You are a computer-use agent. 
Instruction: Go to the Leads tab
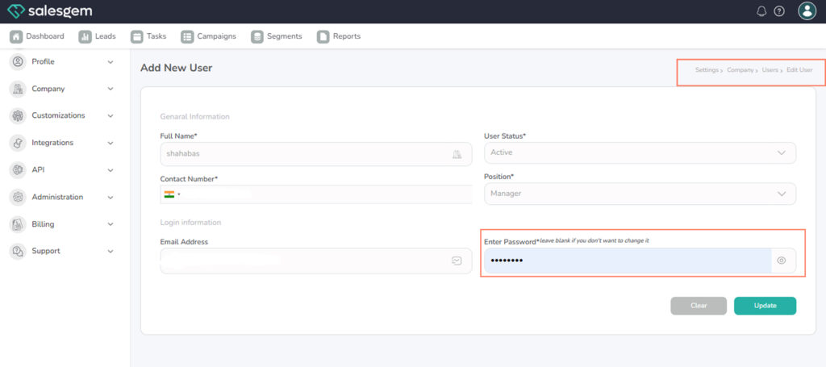(98, 36)
